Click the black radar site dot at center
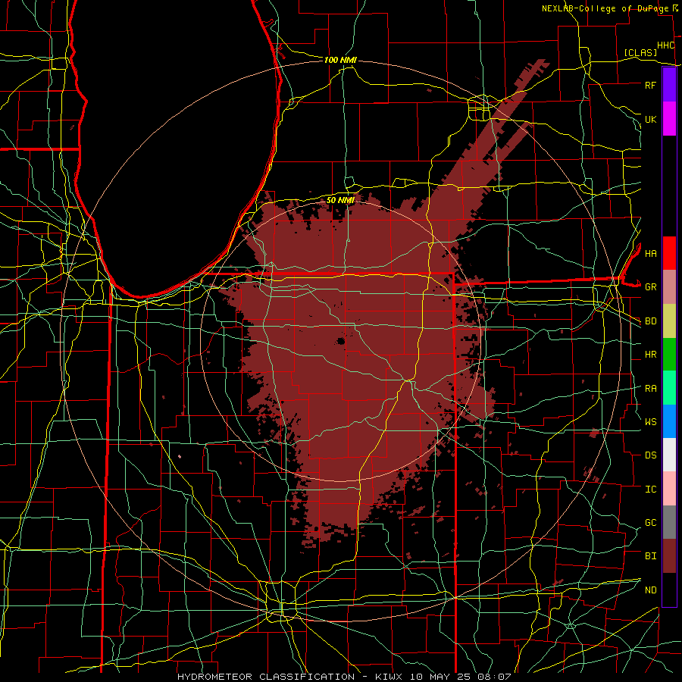Viewport: 682px width, 682px height. (340, 342)
